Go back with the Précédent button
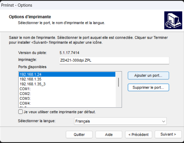This screenshot has width=184, height=143. (x=138, y=134)
